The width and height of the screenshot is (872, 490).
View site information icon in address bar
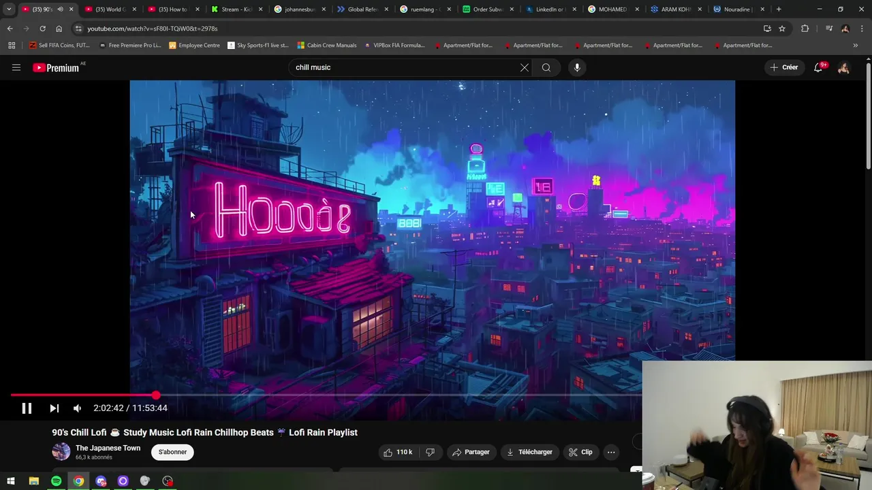click(x=78, y=29)
